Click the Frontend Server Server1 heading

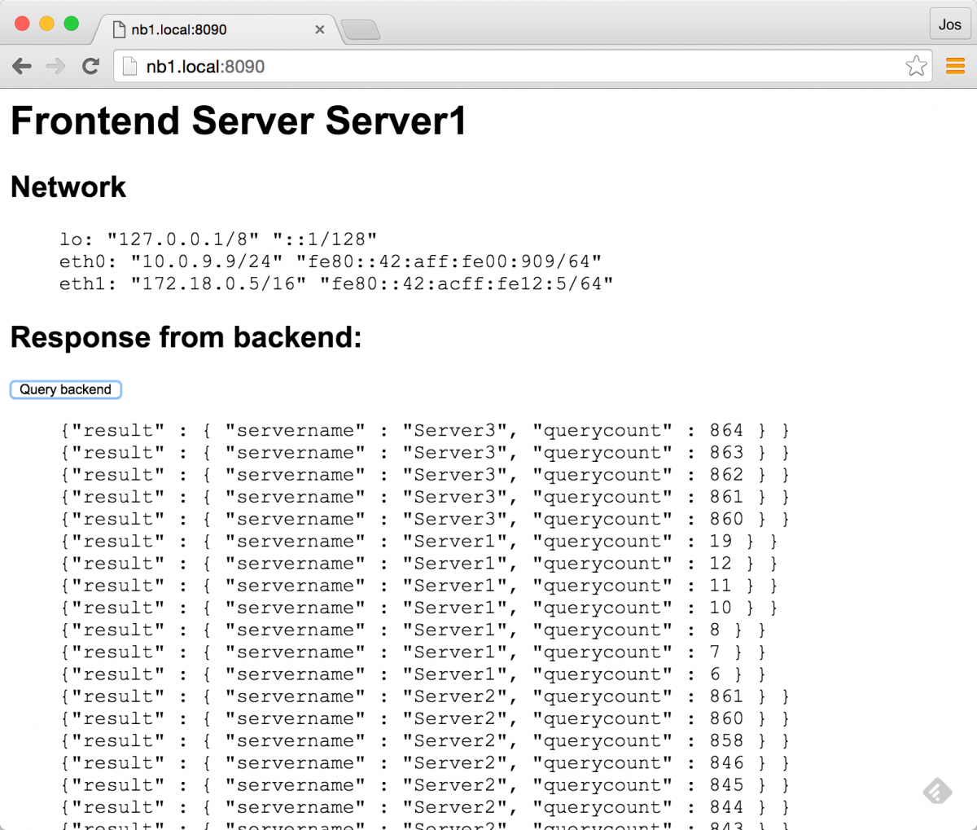[x=239, y=121]
